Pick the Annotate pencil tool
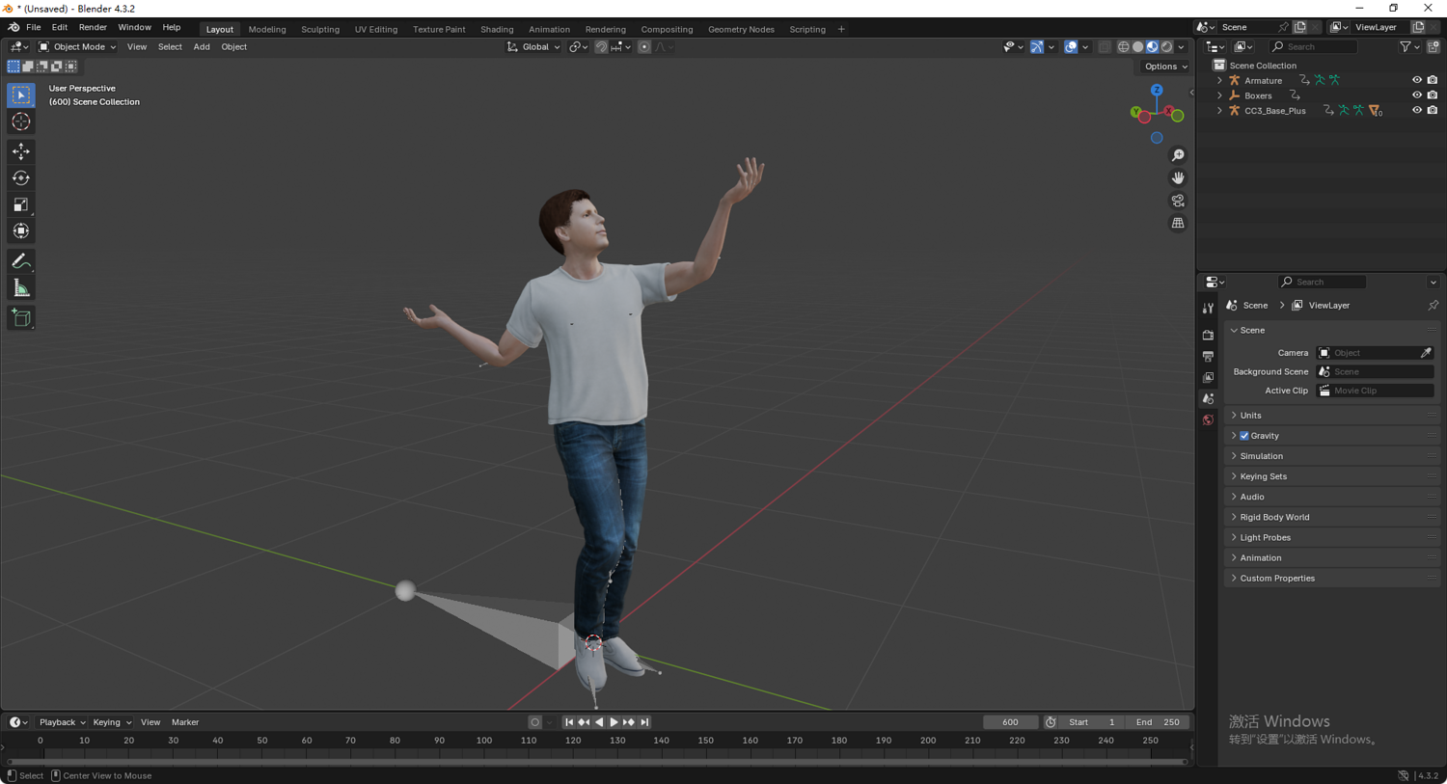The image size is (1447, 784). pyautogui.click(x=21, y=261)
